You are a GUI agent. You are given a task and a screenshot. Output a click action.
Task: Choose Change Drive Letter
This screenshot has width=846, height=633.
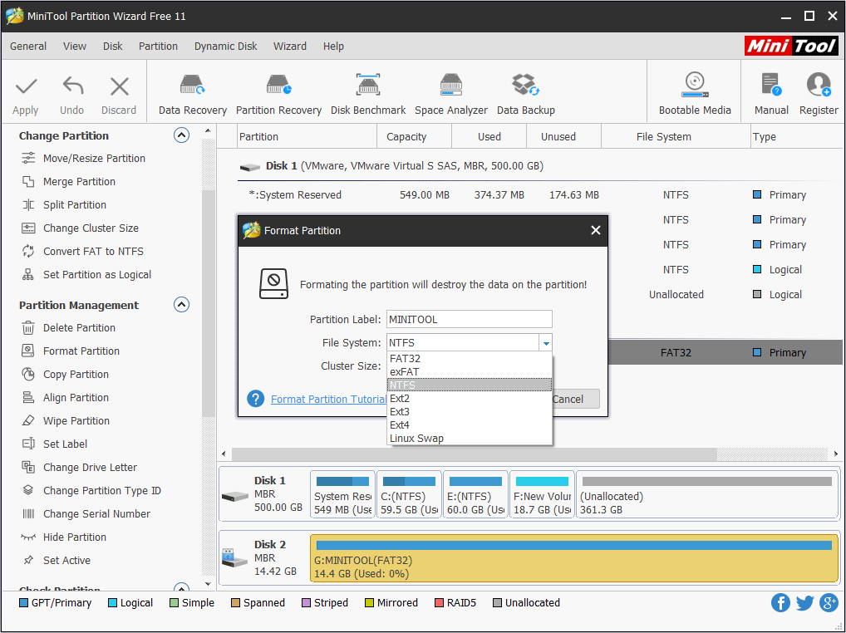[x=90, y=466]
